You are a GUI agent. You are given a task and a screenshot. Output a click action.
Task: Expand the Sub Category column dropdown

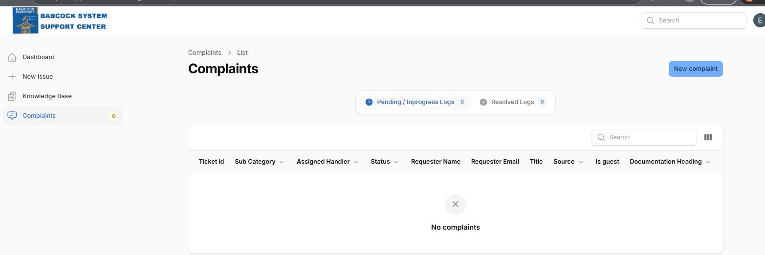pos(282,162)
